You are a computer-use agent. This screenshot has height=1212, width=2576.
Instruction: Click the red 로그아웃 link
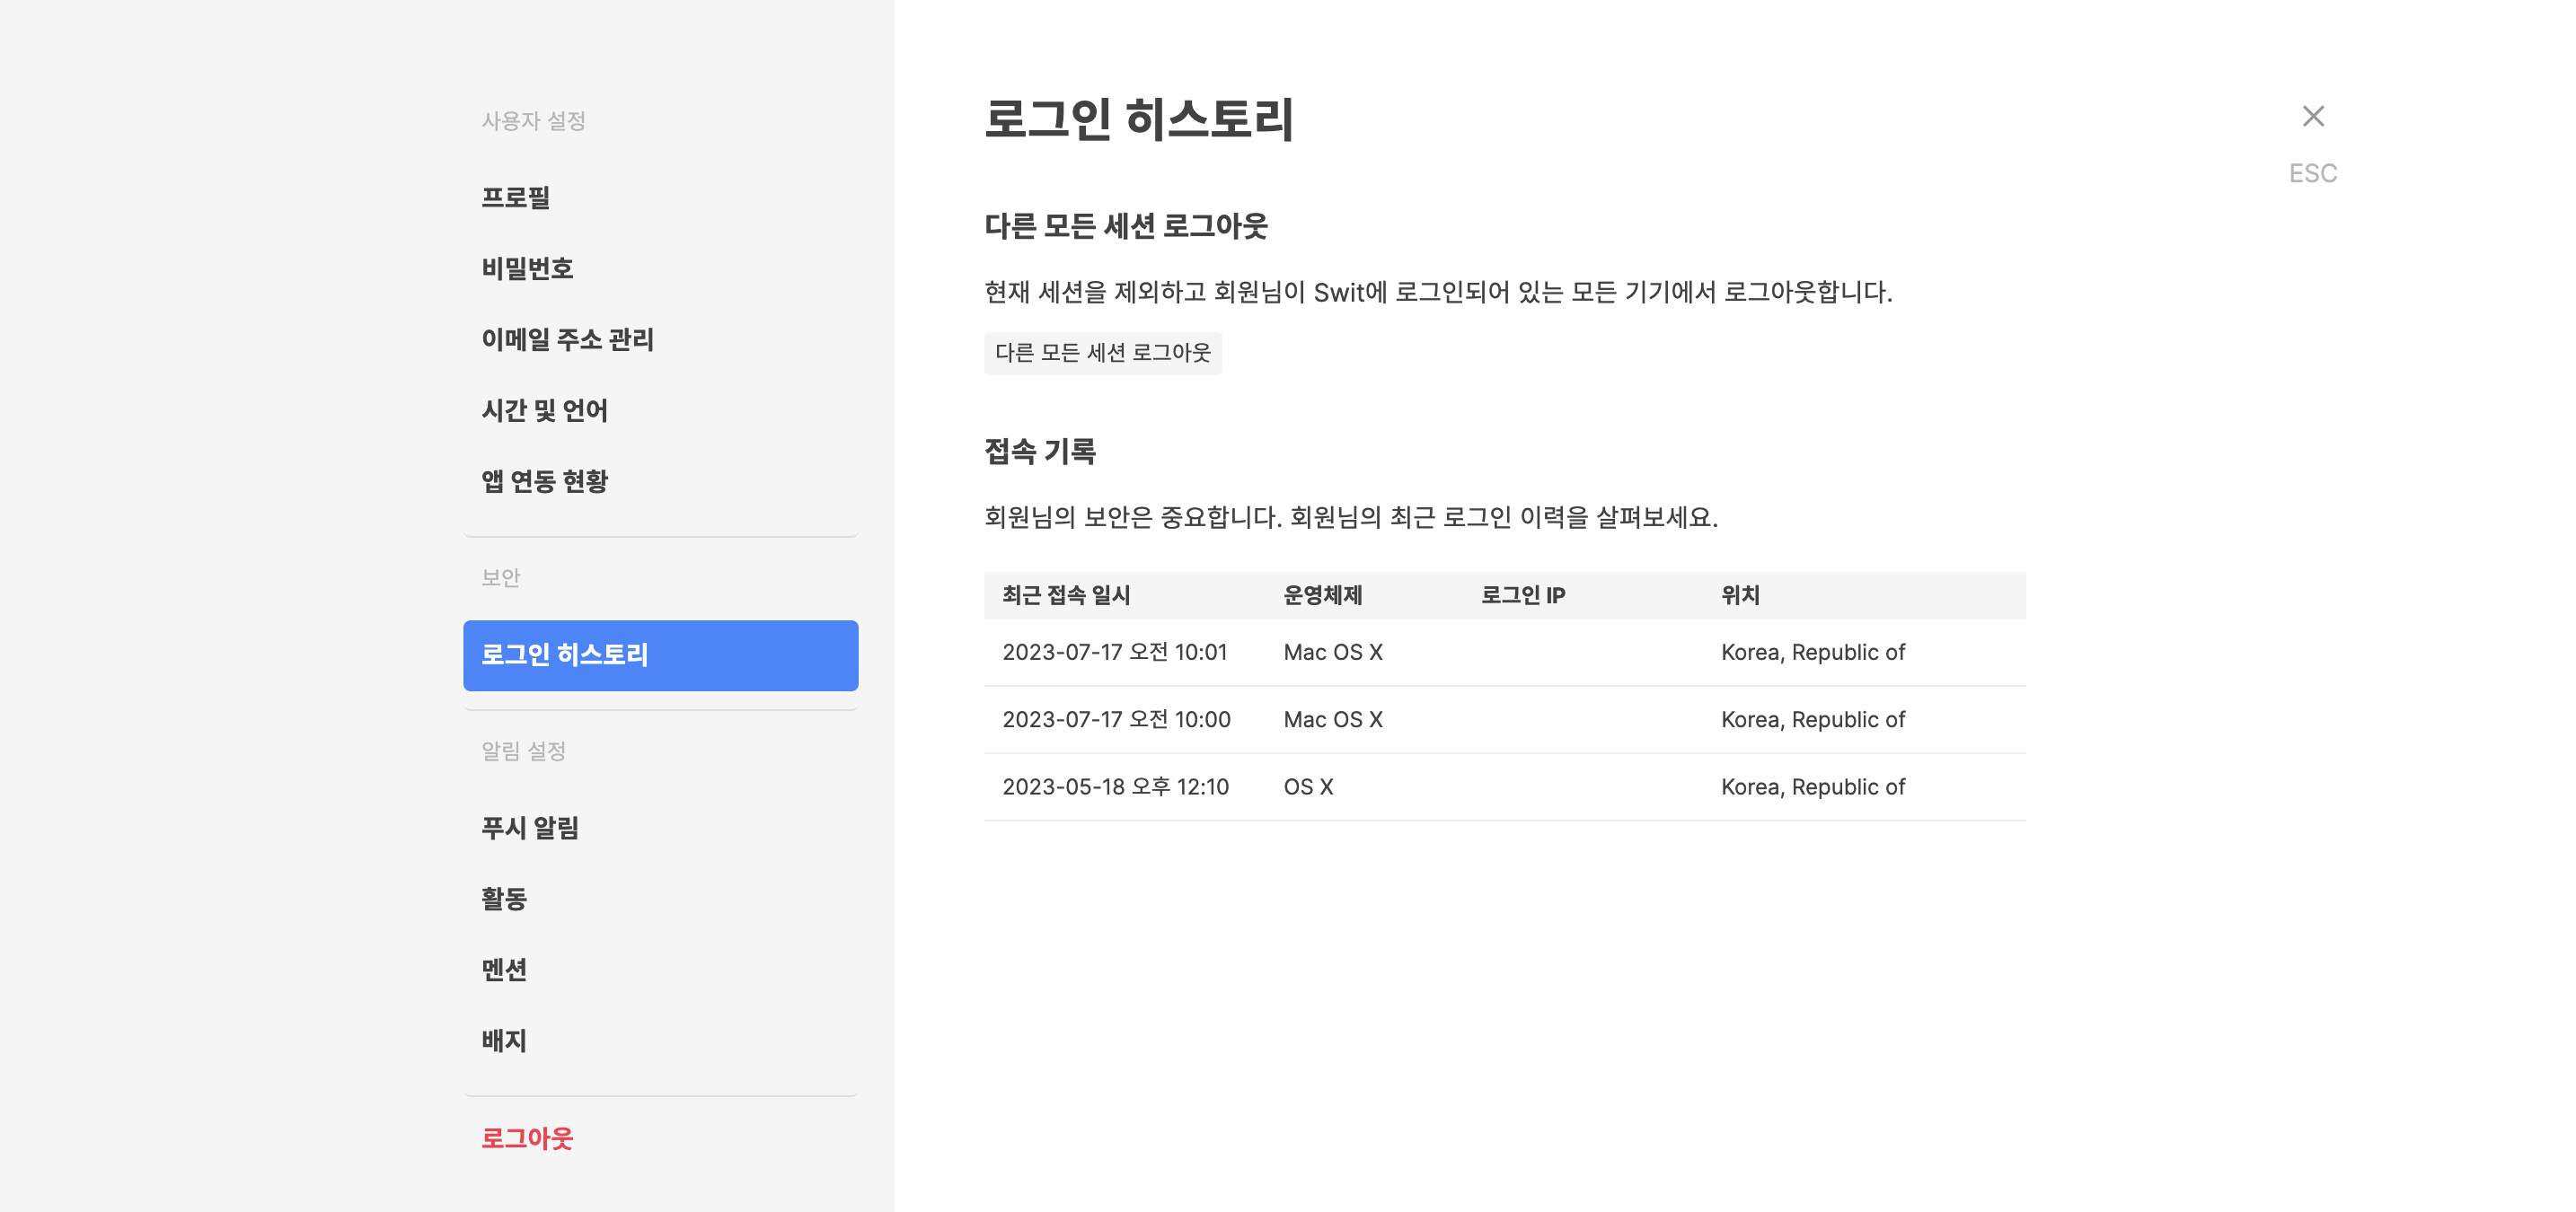527,1138
